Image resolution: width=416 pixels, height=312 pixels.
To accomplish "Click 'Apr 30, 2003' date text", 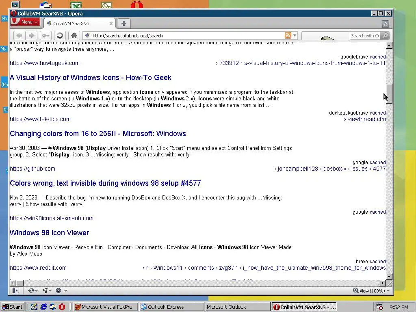I will click(x=25, y=148).
